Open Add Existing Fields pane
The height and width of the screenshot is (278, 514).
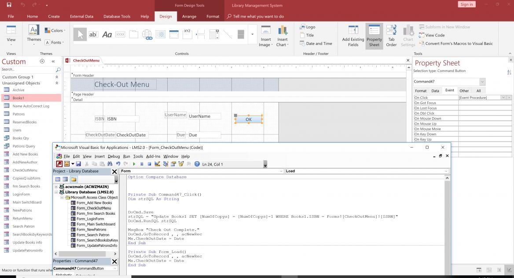pos(353,36)
